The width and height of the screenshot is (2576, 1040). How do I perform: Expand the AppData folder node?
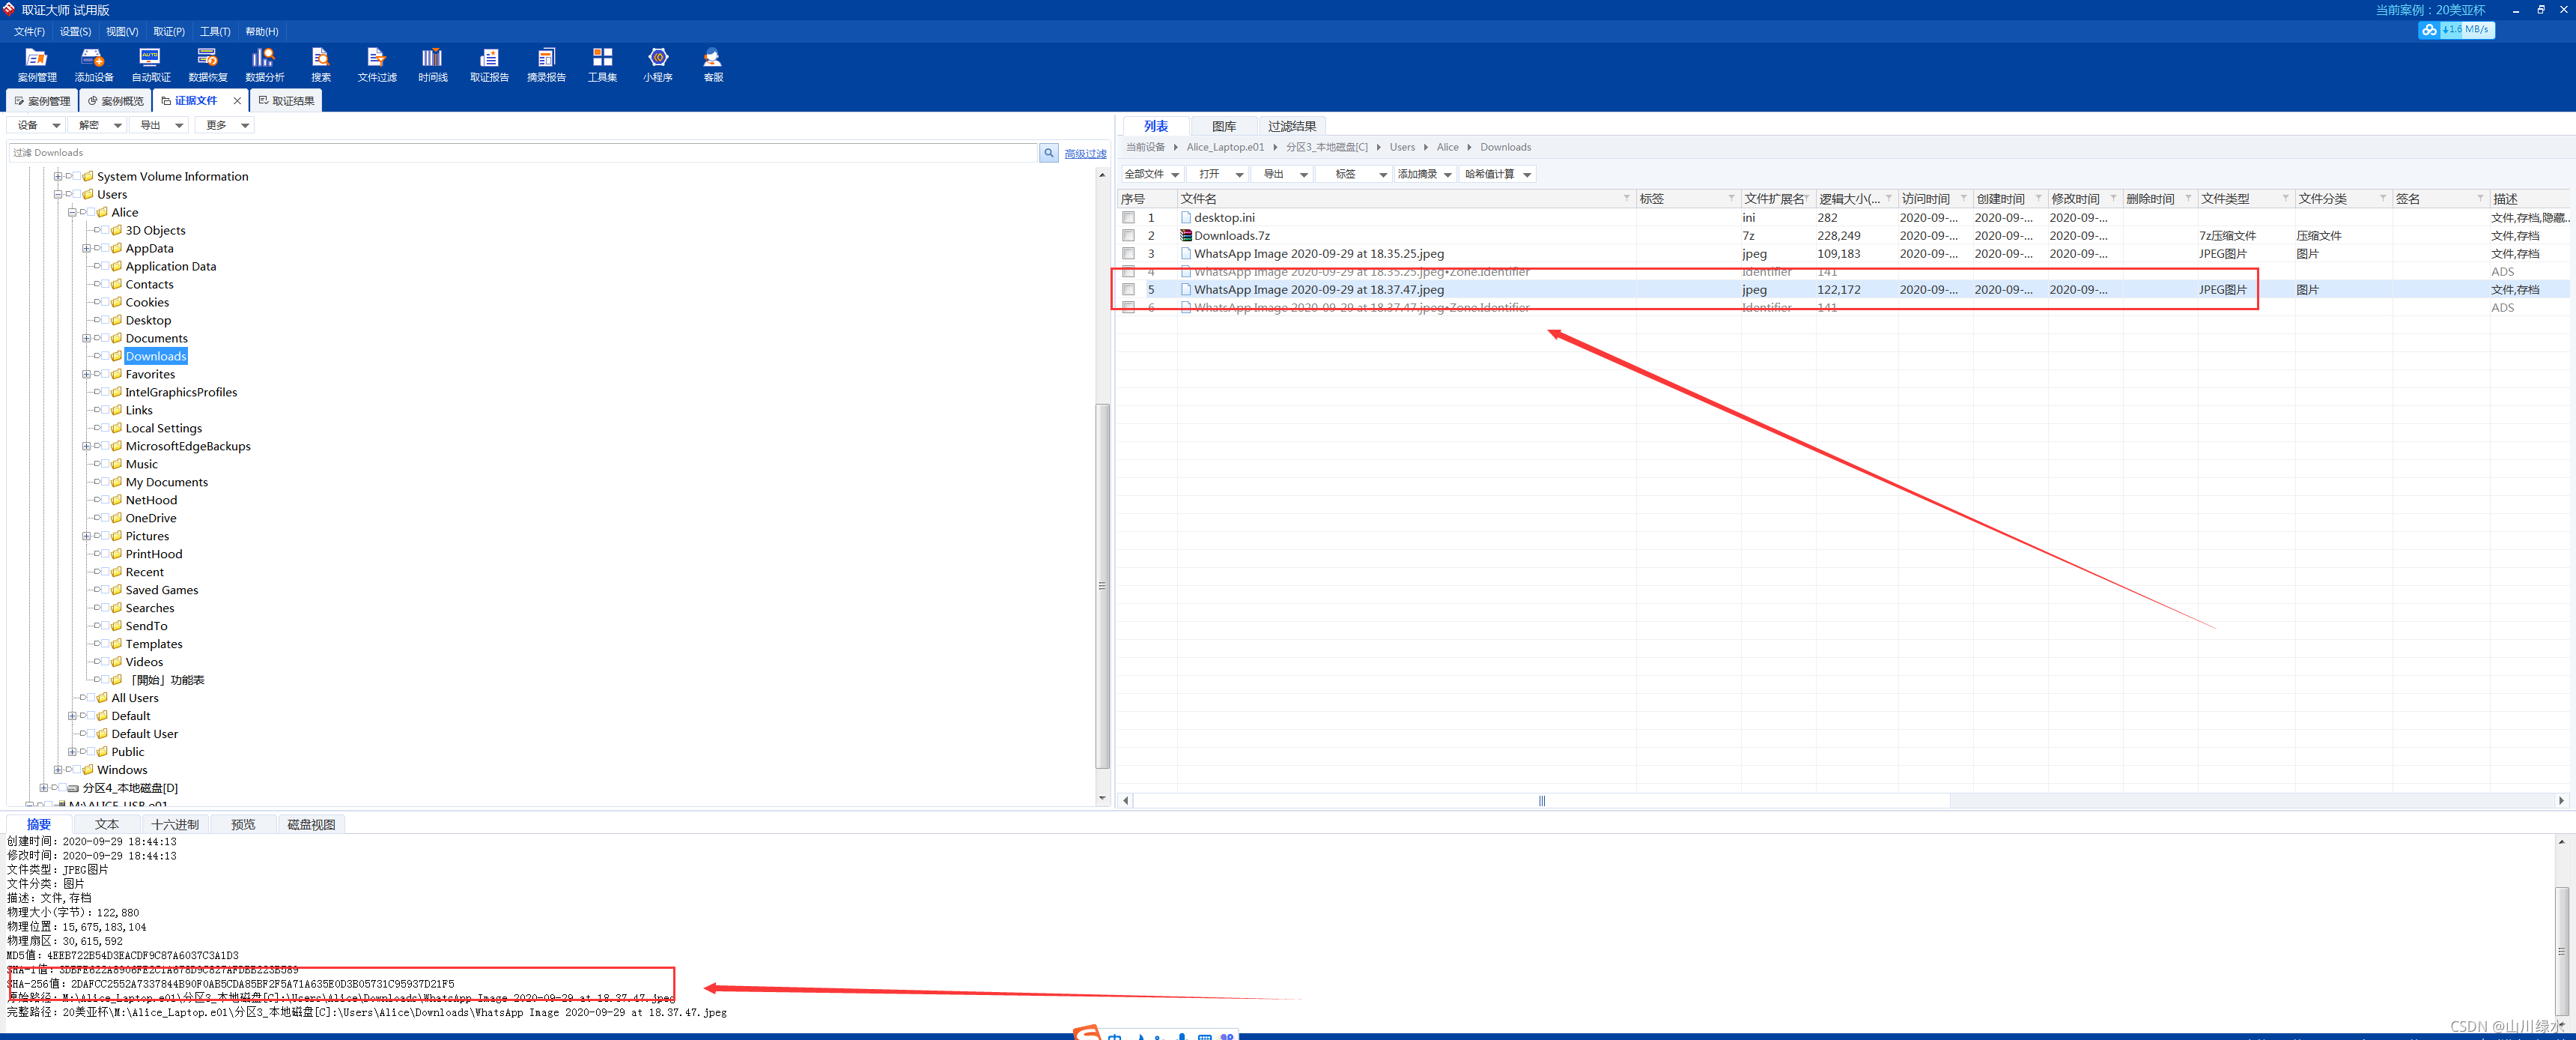coord(86,248)
